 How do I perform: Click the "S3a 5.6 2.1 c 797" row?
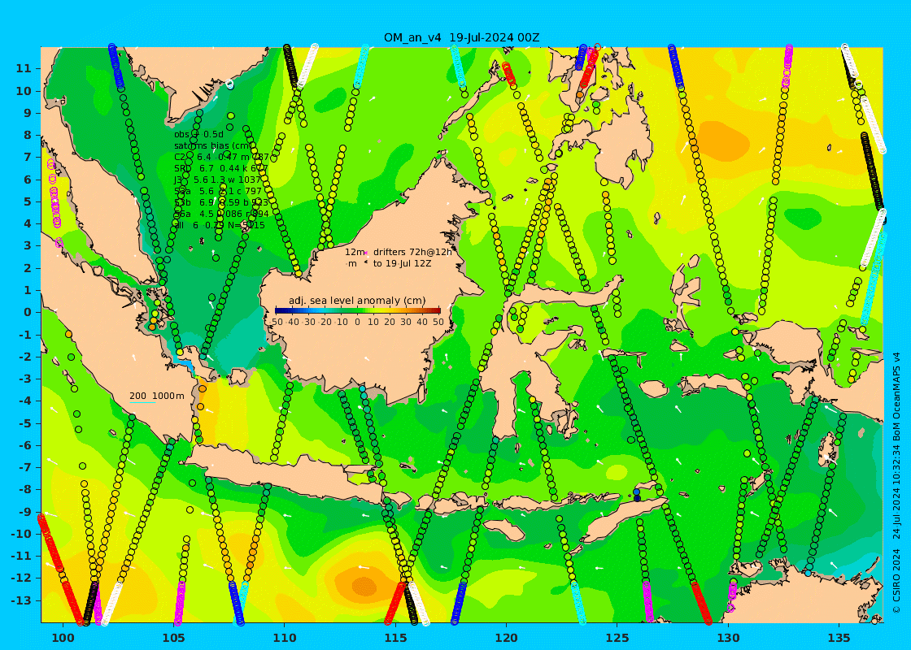tap(218, 191)
